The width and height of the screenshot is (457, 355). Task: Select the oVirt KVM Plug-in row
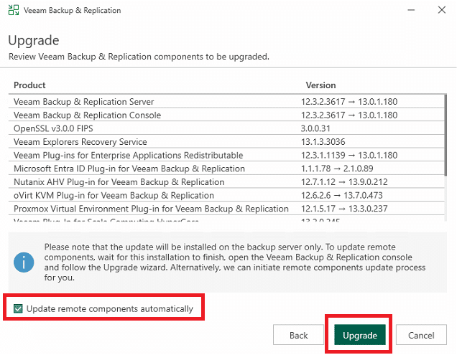(114, 195)
